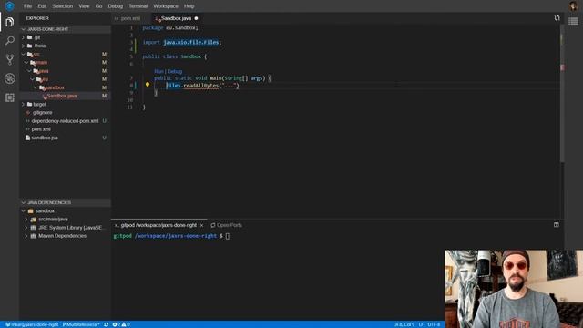Open the File menu

[x=27, y=6]
